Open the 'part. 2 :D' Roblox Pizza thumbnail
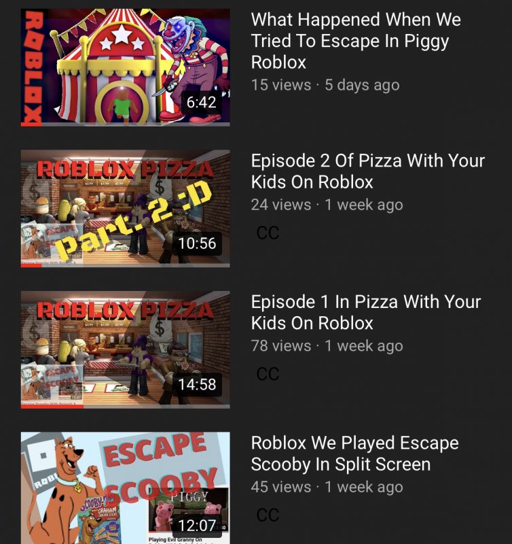Screen dimensions: 512x544 coord(126,209)
